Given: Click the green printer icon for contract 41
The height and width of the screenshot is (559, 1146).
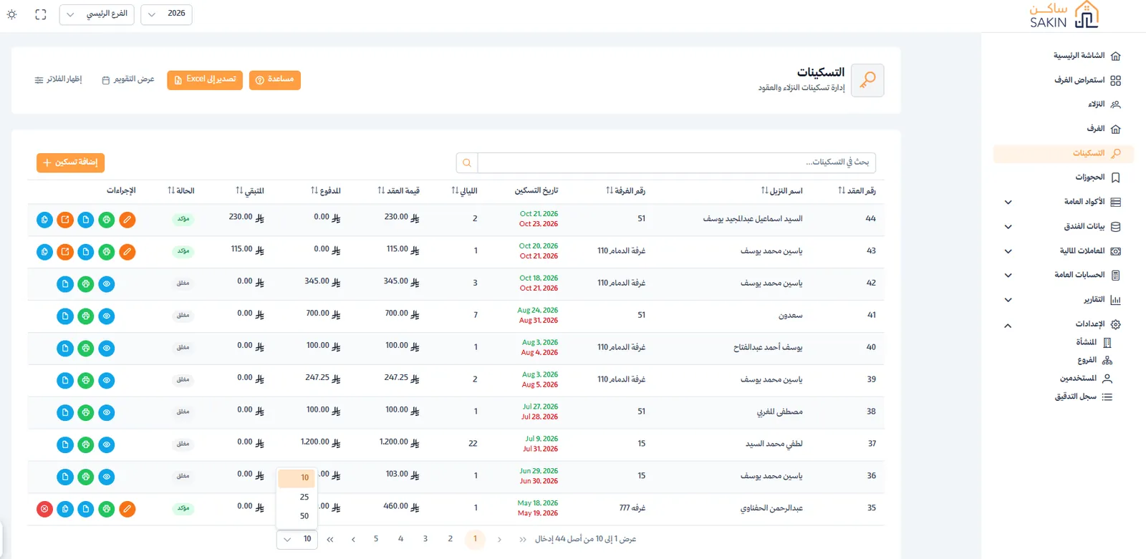Looking at the screenshot, I should 86,316.
